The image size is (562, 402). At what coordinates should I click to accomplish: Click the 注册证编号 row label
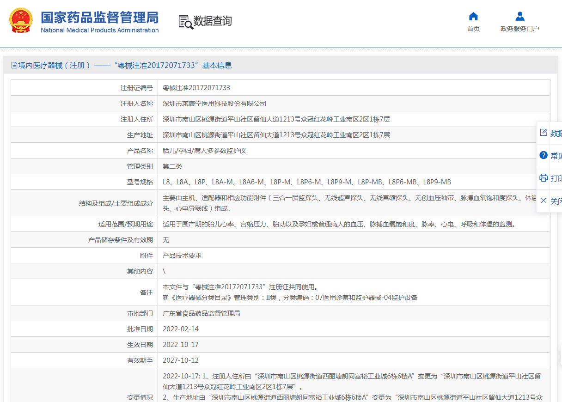click(137, 88)
